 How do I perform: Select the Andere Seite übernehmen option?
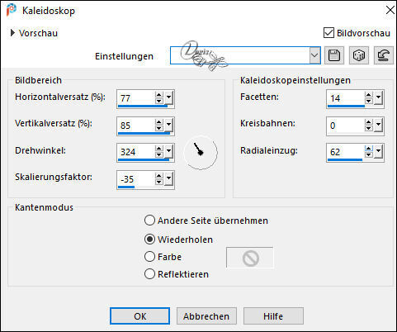pyautogui.click(x=149, y=221)
